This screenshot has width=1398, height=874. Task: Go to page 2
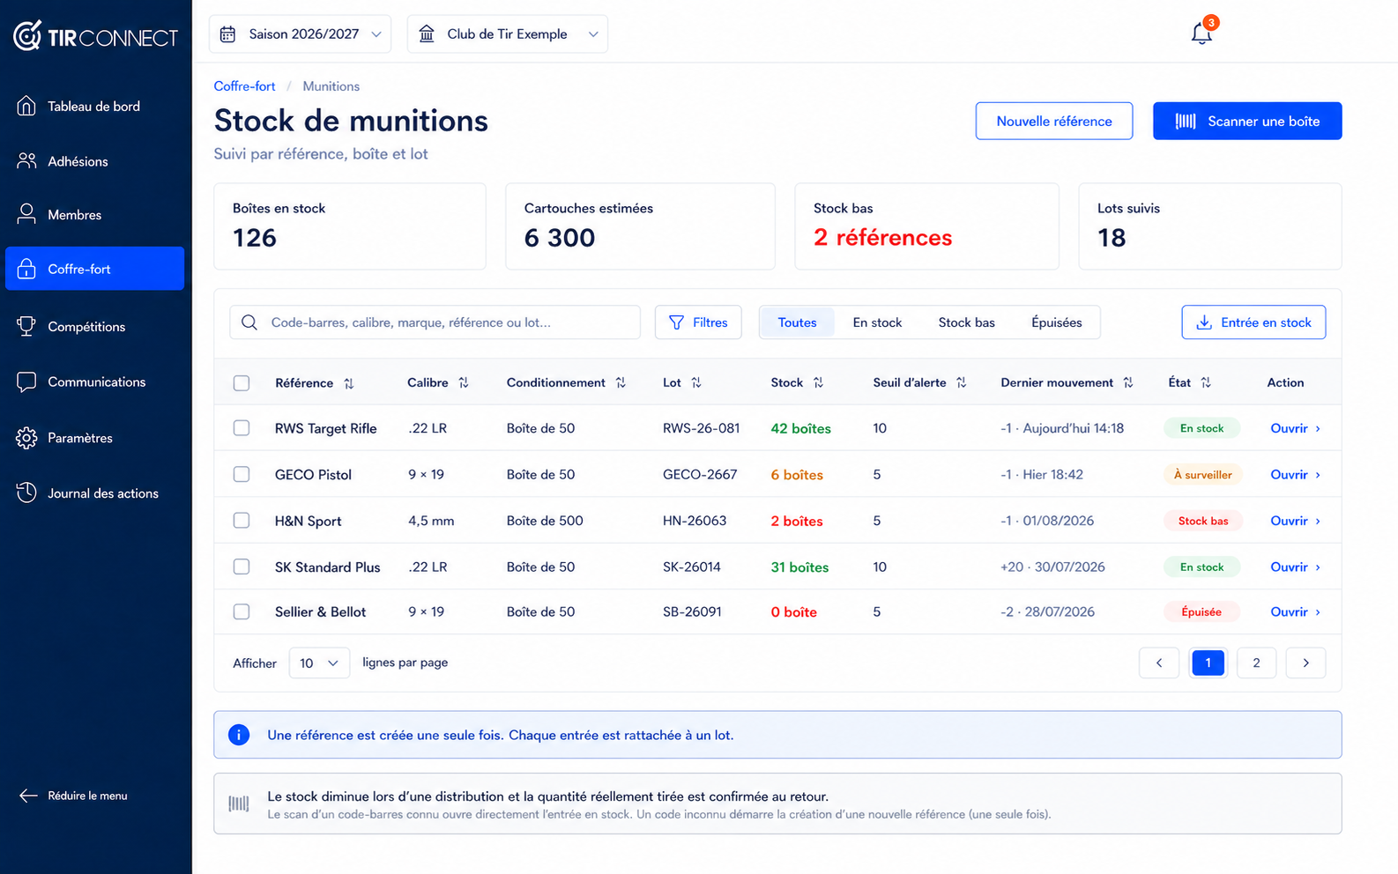click(1256, 663)
